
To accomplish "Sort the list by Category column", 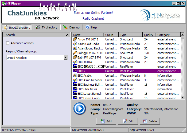I will point(168,35).
